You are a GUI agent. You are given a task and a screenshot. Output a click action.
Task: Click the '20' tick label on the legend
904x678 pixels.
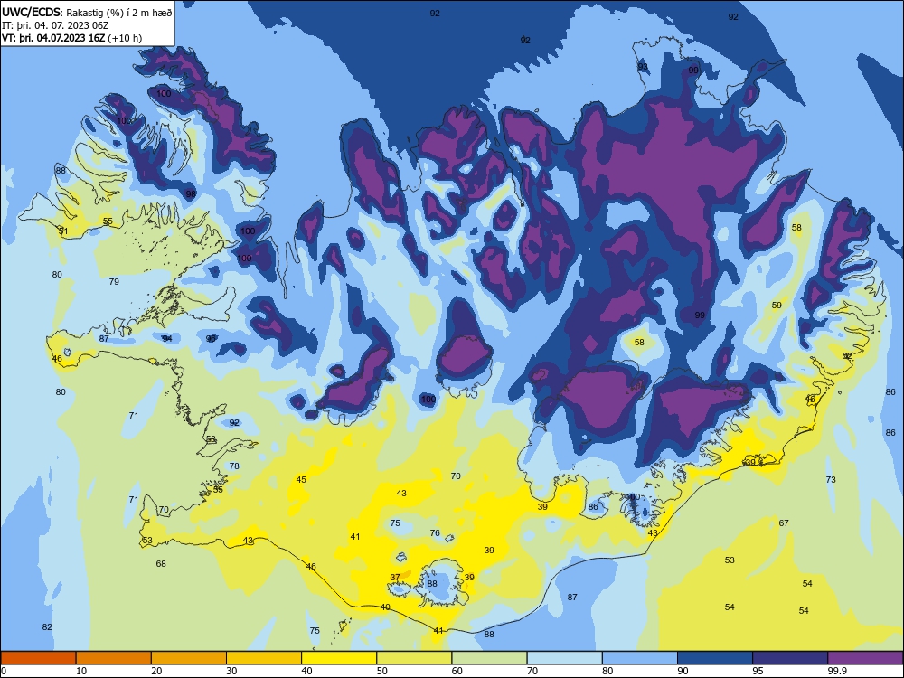(156, 671)
